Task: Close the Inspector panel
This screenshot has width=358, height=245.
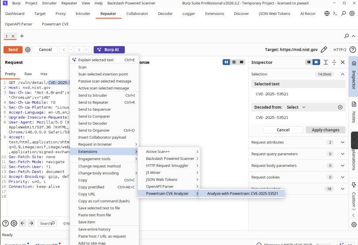Action: point(343,62)
